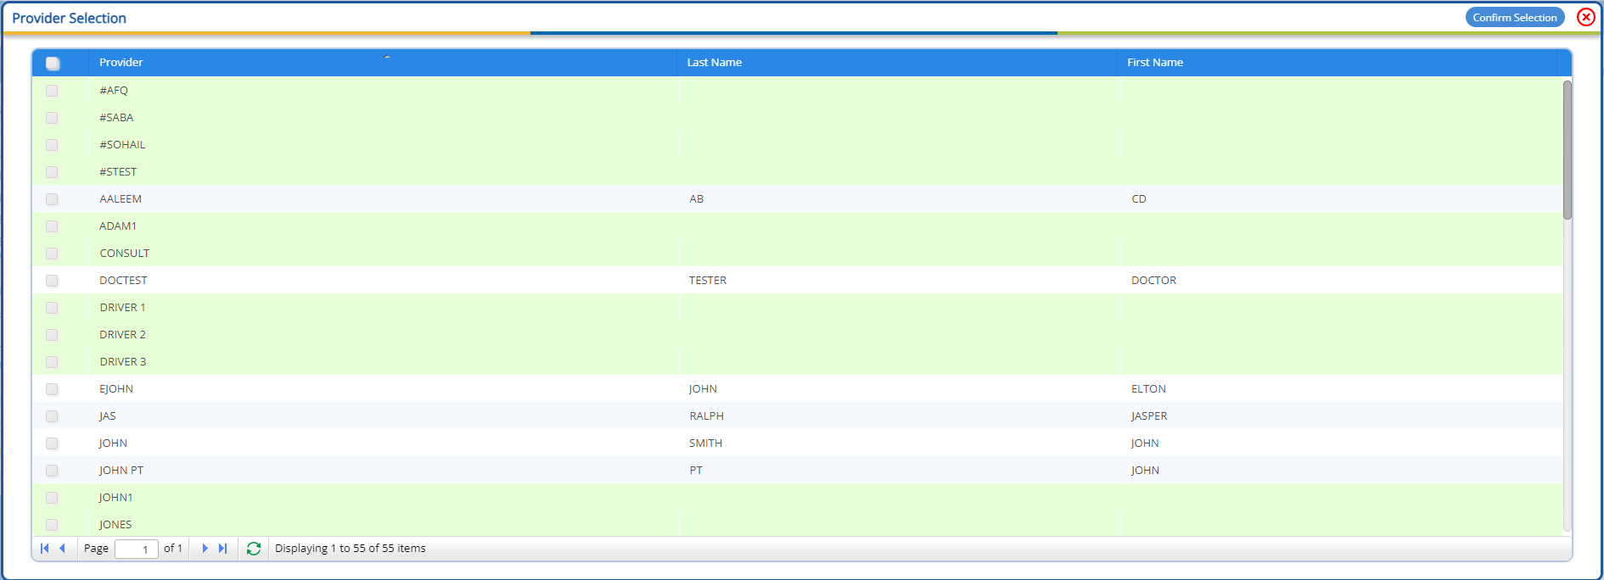This screenshot has width=1604, height=580.
Task: Click the AALEEM provider name
Action: [121, 199]
